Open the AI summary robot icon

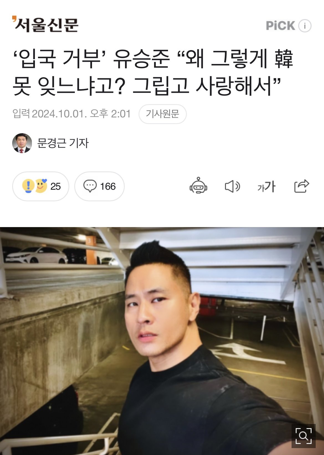198,186
